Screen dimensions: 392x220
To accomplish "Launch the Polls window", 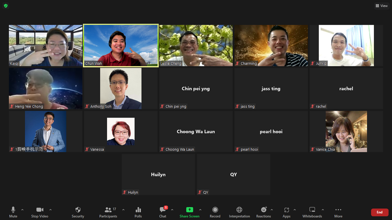I will coord(138,212).
